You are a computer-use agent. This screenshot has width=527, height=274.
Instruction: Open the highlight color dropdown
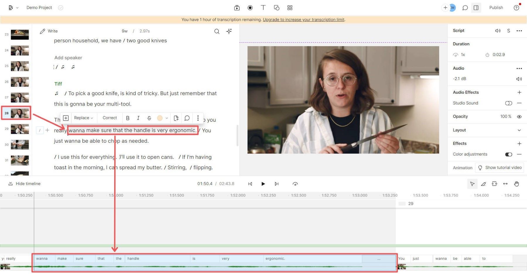[166, 118]
